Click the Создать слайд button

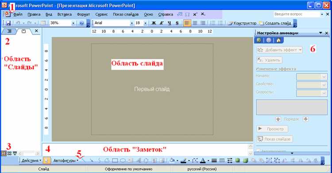275,23
